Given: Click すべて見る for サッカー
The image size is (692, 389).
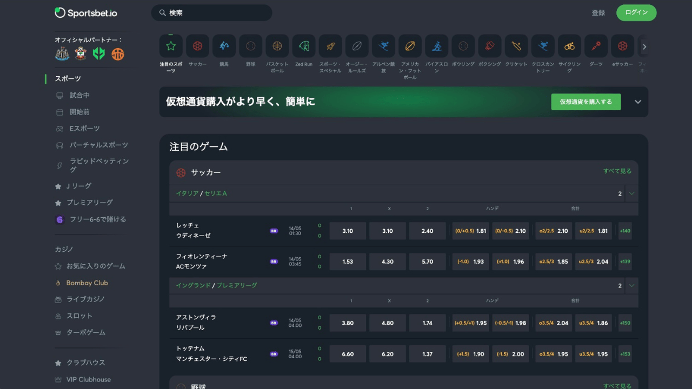Looking at the screenshot, I should (x=617, y=171).
